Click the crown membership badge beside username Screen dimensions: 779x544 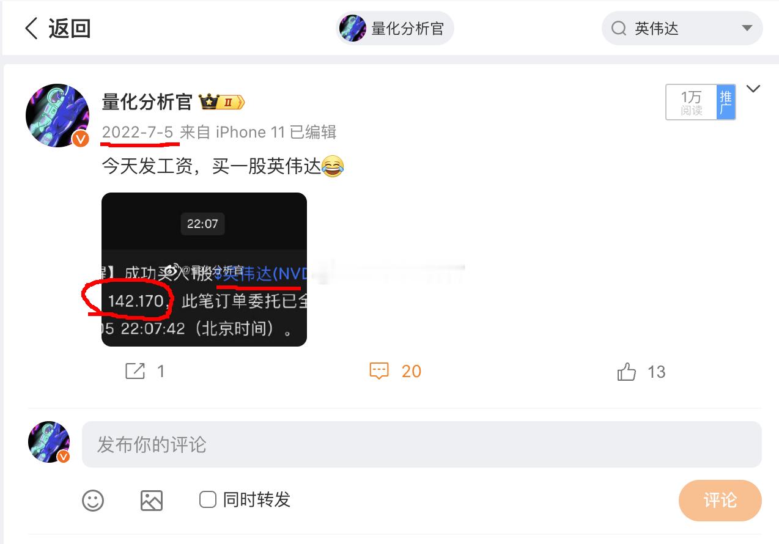coord(222,103)
